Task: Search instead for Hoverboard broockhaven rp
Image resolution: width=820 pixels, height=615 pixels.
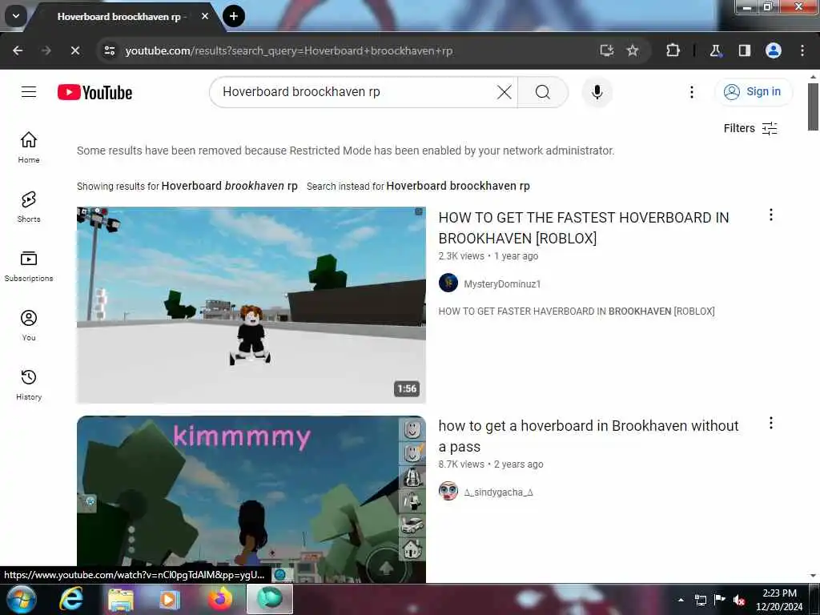Action: pyautogui.click(x=457, y=186)
